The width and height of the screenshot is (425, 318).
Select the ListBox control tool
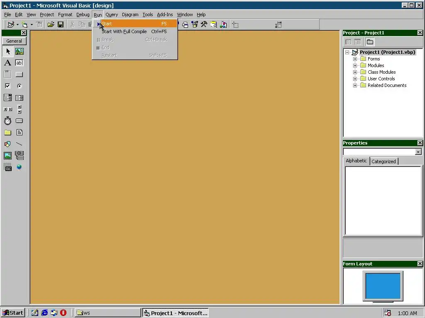(x=19, y=98)
